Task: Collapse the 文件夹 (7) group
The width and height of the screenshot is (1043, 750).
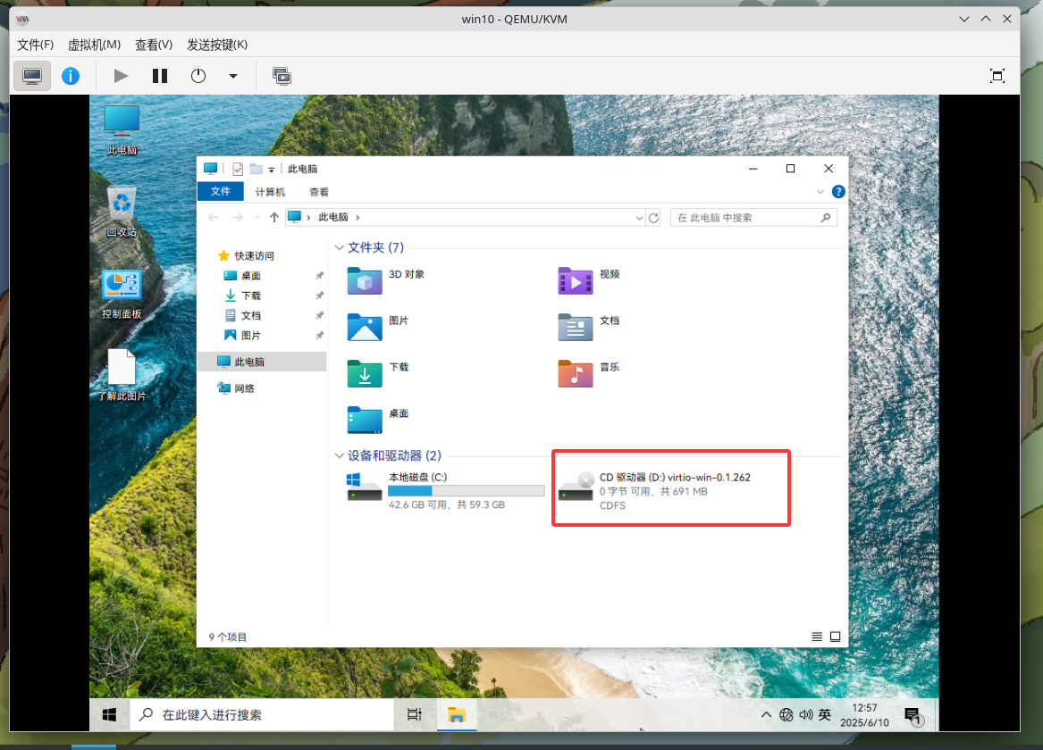Action: click(x=340, y=248)
